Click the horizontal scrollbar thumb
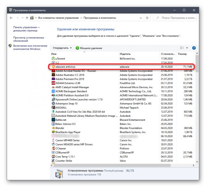Screen dimensions: 206x187 coord(111,165)
